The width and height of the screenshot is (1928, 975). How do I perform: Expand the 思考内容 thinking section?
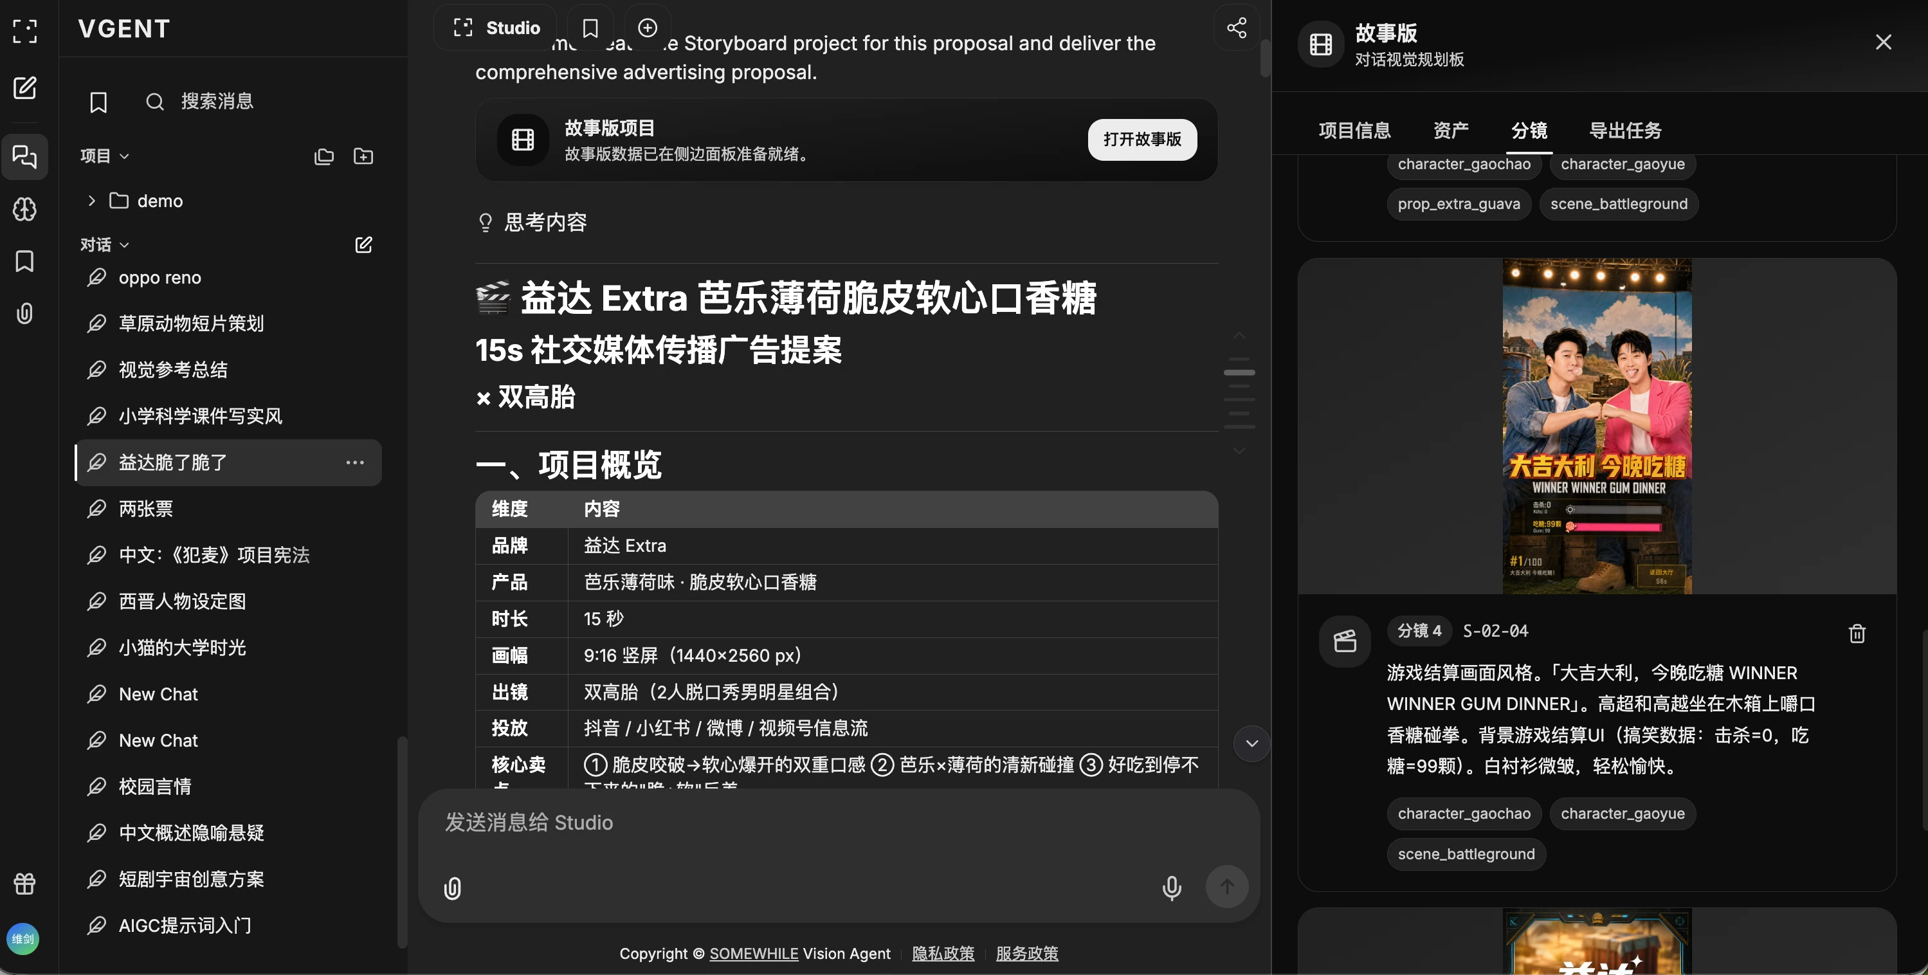tap(531, 223)
